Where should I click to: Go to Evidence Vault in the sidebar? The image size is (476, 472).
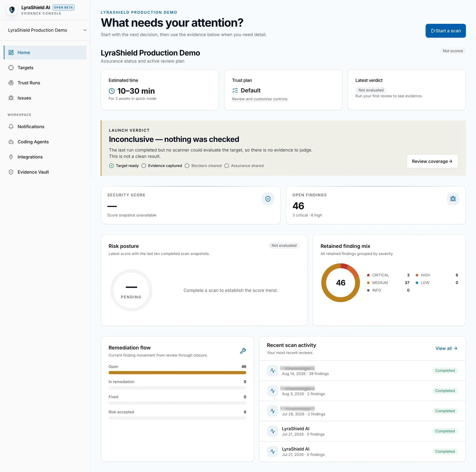coord(45,172)
